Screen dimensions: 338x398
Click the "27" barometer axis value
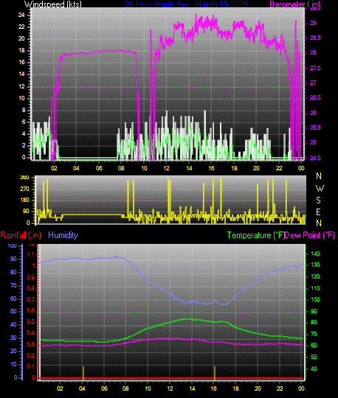coord(313,83)
